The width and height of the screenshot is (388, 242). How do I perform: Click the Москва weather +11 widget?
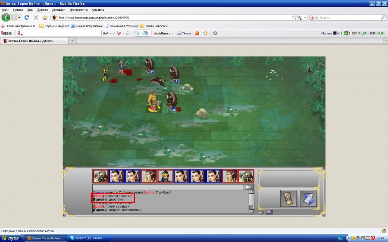(x=332, y=33)
